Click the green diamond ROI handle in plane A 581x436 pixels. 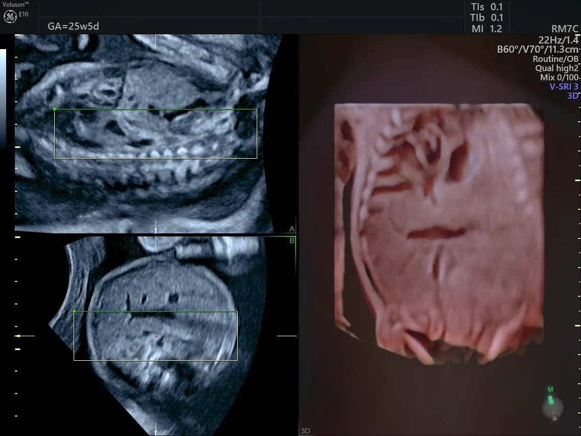tap(54, 108)
